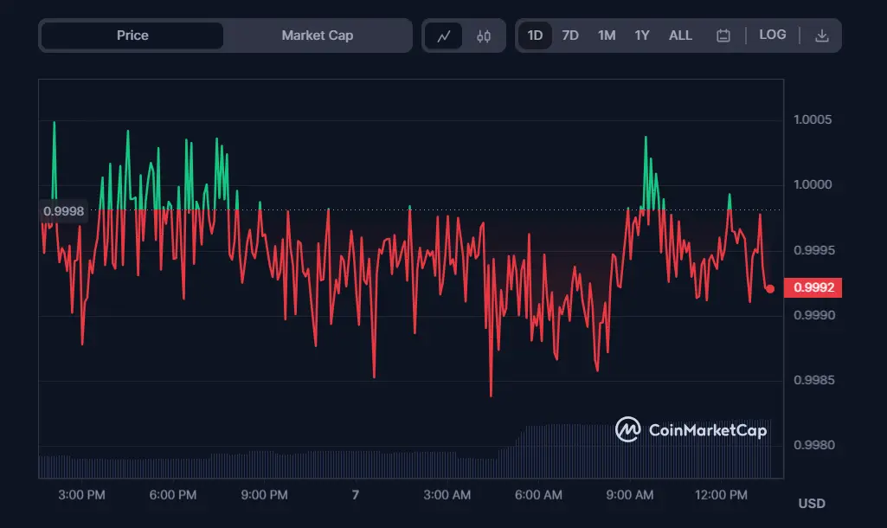Click the 0.9995 y-axis value
This screenshot has height=528, width=887.
tap(813, 250)
